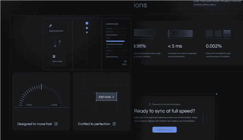
Task: Open the Crafted to perfection link
Action: 94,124
